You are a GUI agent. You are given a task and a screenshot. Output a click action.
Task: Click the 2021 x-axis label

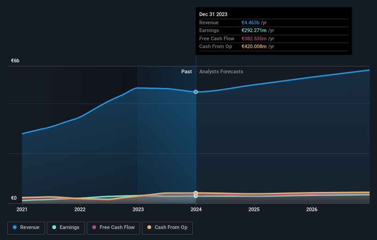click(x=22, y=209)
